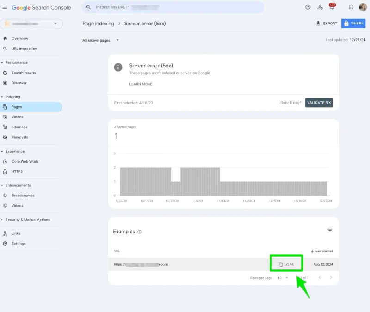Screen dimensions: 370x312
Task: Click the LEARN MORE link
Action: click(x=141, y=84)
